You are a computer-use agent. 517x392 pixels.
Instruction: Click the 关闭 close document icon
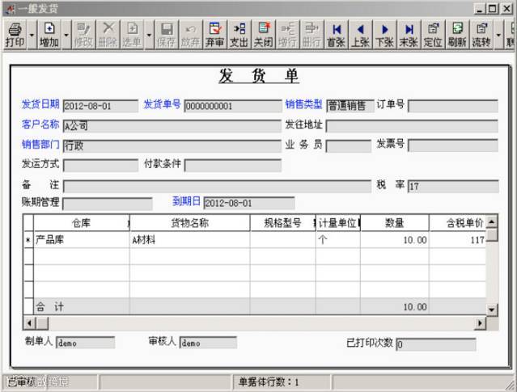264,35
